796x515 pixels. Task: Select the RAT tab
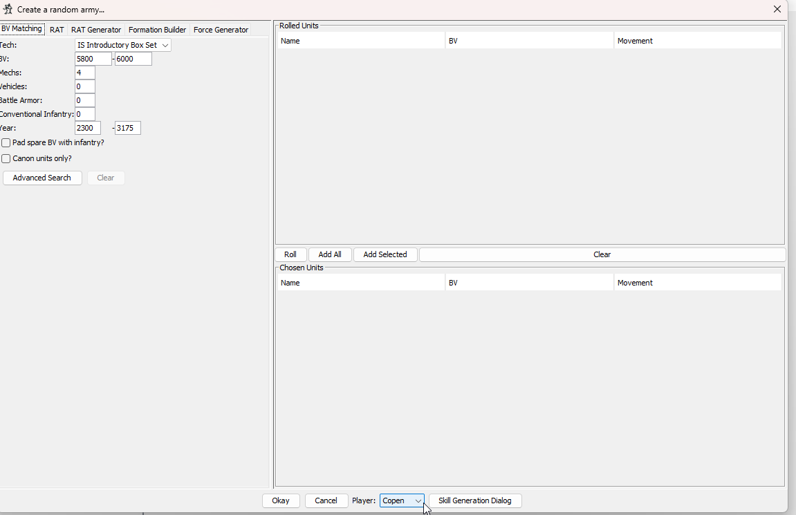point(57,30)
